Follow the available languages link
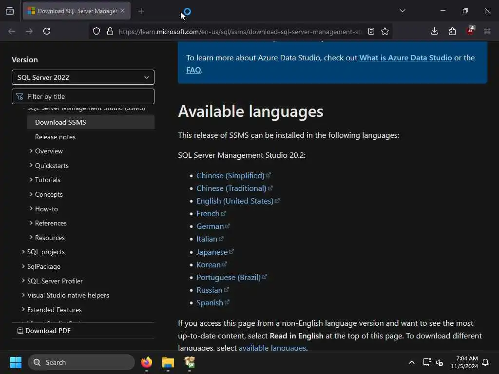This screenshot has height=374, width=499. pyautogui.click(x=272, y=348)
